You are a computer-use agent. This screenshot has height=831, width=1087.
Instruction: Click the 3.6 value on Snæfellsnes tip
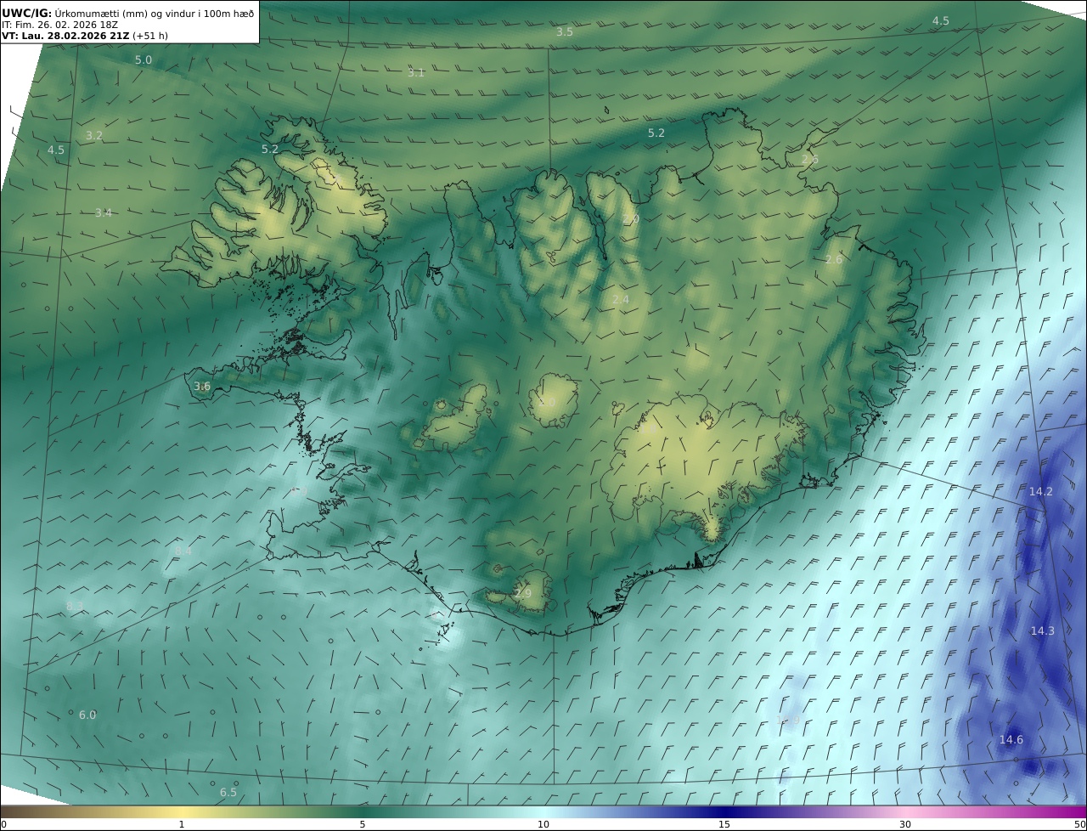pyautogui.click(x=202, y=387)
